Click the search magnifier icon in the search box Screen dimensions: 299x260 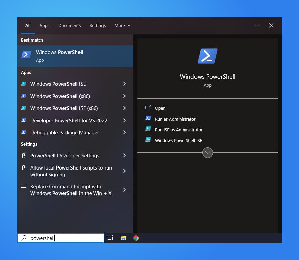click(x=23, y=238)
